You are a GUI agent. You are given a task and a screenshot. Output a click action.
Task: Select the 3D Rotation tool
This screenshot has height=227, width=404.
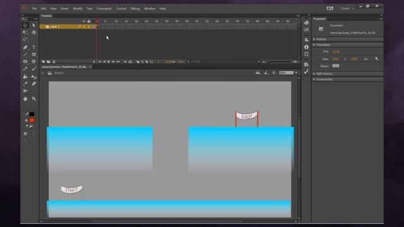click(33, 32)
